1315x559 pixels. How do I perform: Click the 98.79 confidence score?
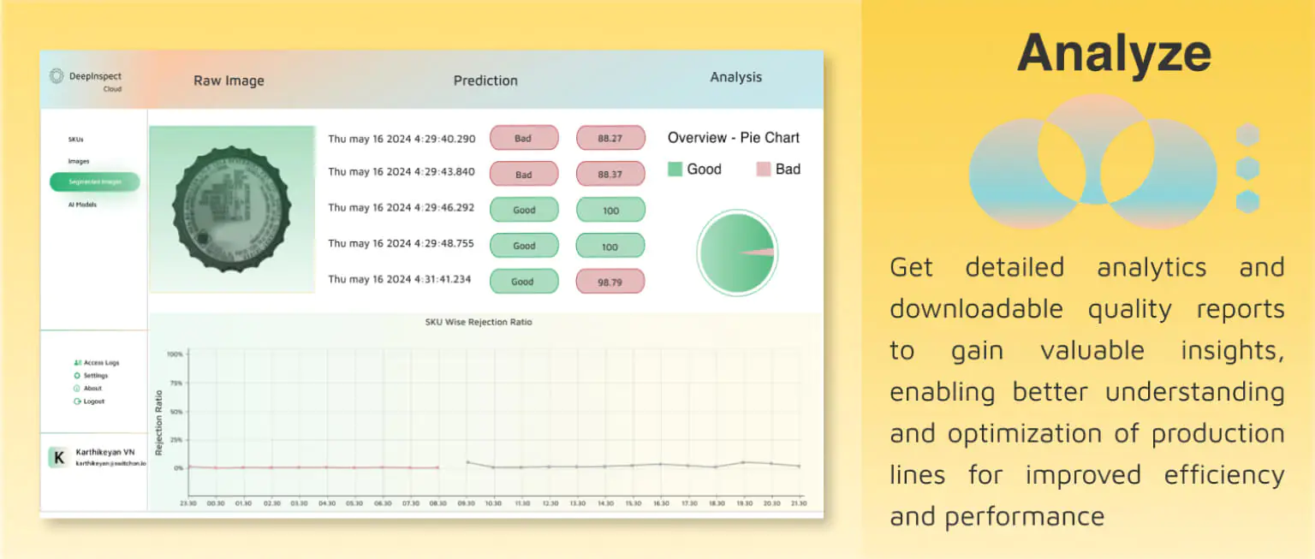point(610,281)
